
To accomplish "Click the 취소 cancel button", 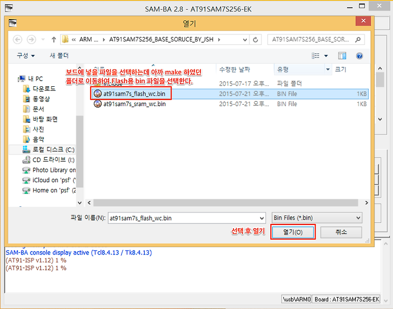I will [x=341, y=232].
